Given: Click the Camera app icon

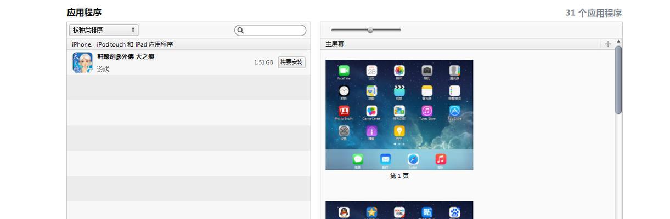Looking at the screenshot, I should tap(427, 71).
